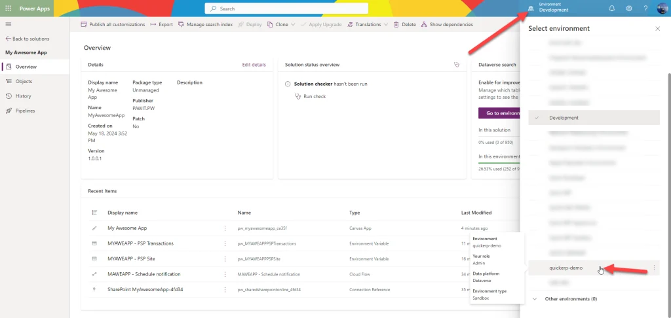Click the Clone command
Image resolution: width=671 pixels, height=318 pixels.
pyautogui.click(x=278, y=24)
